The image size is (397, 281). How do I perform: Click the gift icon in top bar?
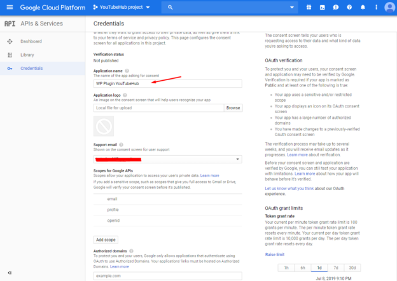308,7
